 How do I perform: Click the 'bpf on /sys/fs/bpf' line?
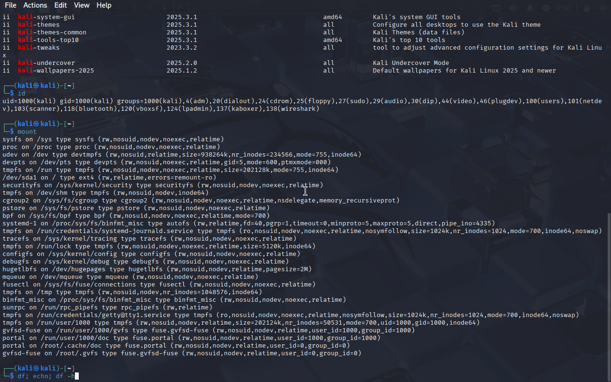(x=136, y=216)
